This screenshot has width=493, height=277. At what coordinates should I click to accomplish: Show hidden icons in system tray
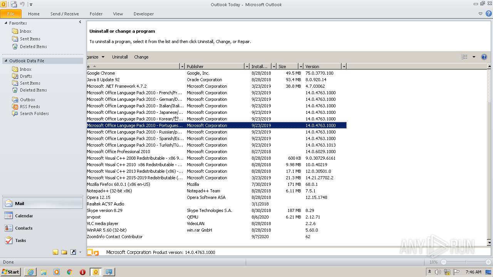(429, 272)
